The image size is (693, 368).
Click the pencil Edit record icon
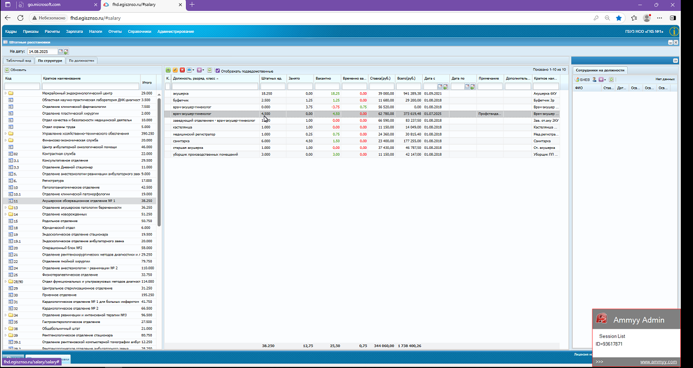click(x=175, y=70)
